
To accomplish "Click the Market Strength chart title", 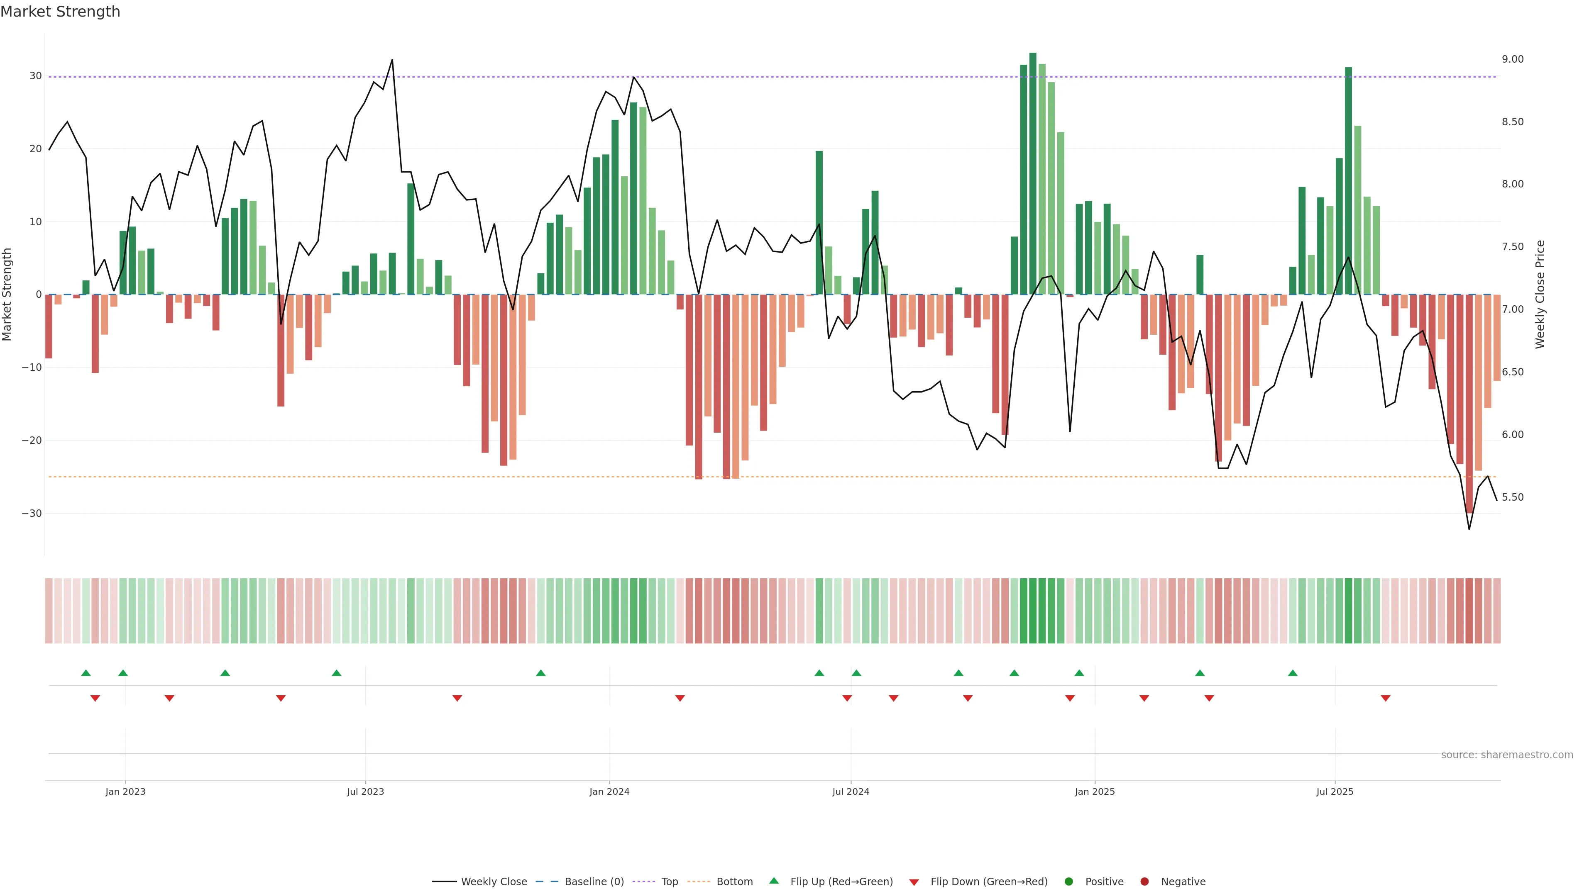I will (x=60, y=12).
